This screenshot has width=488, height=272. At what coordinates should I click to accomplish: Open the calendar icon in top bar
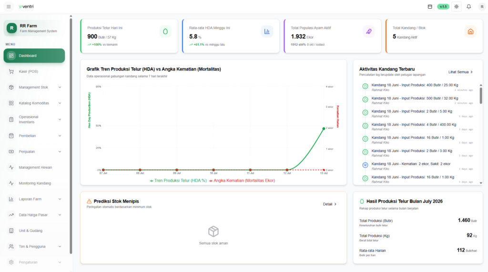pyautogui.click(x=430, y=7)
